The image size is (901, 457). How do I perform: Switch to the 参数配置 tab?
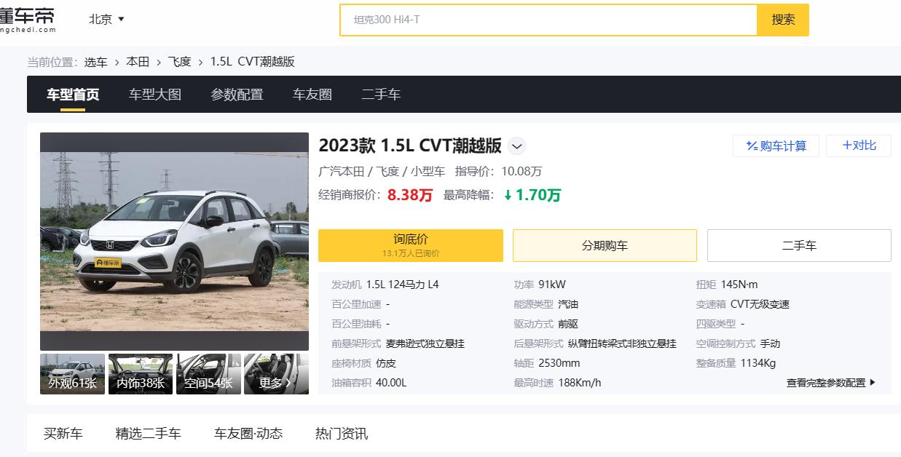pyautogui.click(x=236, y=94)
